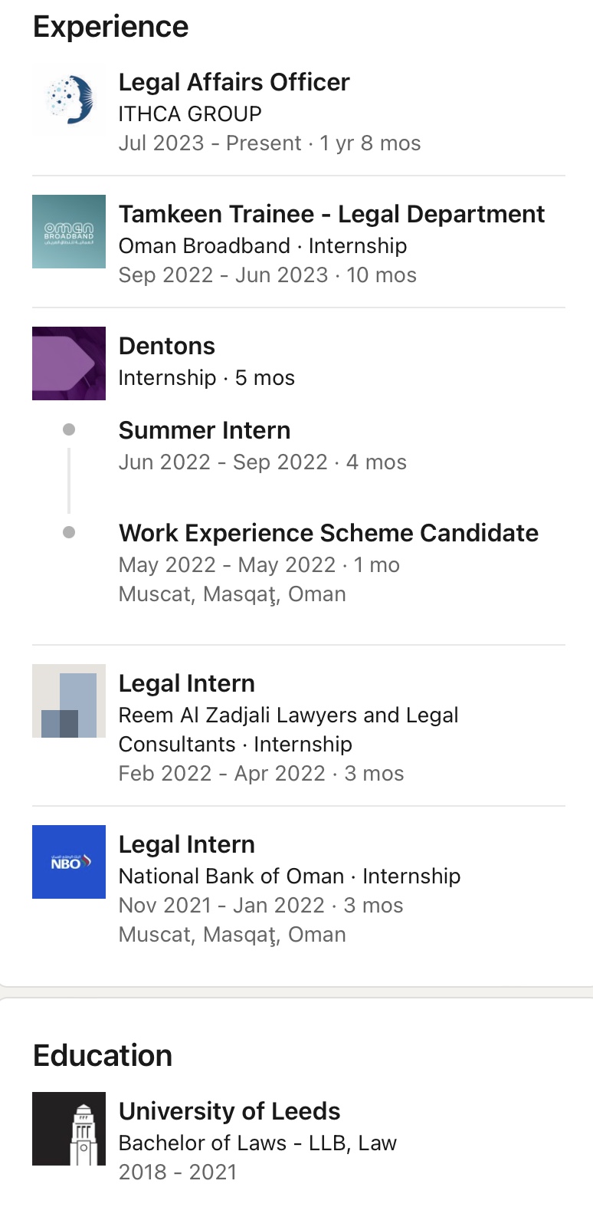Click the ITHCA GROUP company logo
593x1207 pixels.
coord(69,100)
